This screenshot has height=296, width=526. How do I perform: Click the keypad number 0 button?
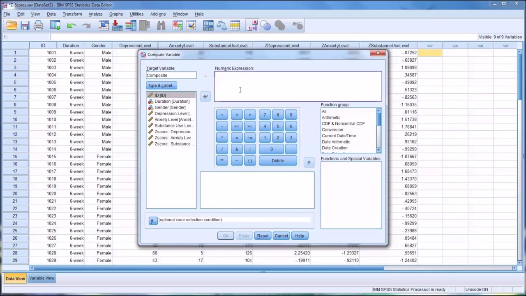pos(271,149)
